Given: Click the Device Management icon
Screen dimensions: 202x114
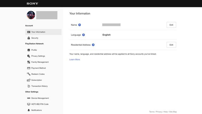Looking at the screenshot, I should pos(29,98).
